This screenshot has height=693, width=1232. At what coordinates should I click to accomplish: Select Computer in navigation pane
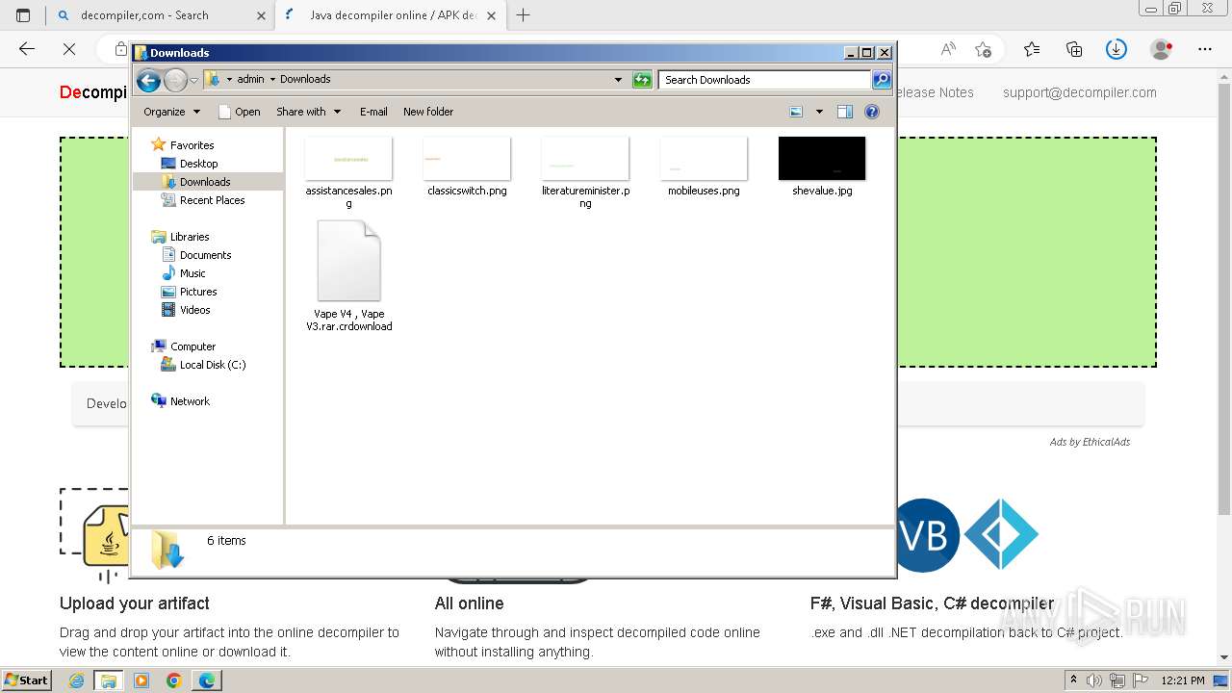192,346
